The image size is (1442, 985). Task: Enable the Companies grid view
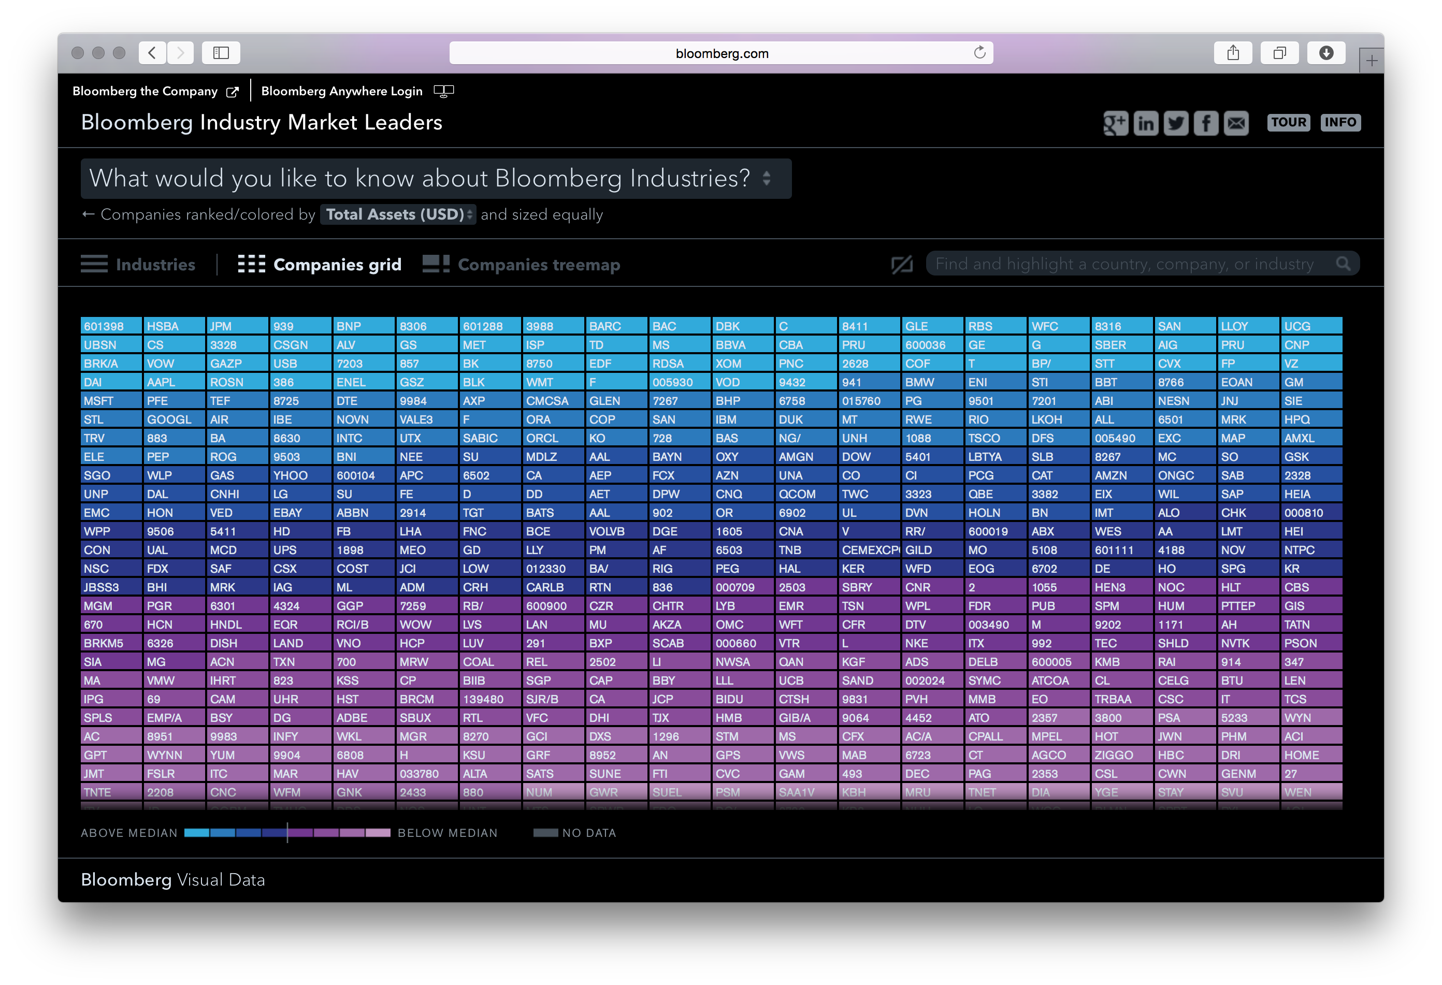point(319,264)
